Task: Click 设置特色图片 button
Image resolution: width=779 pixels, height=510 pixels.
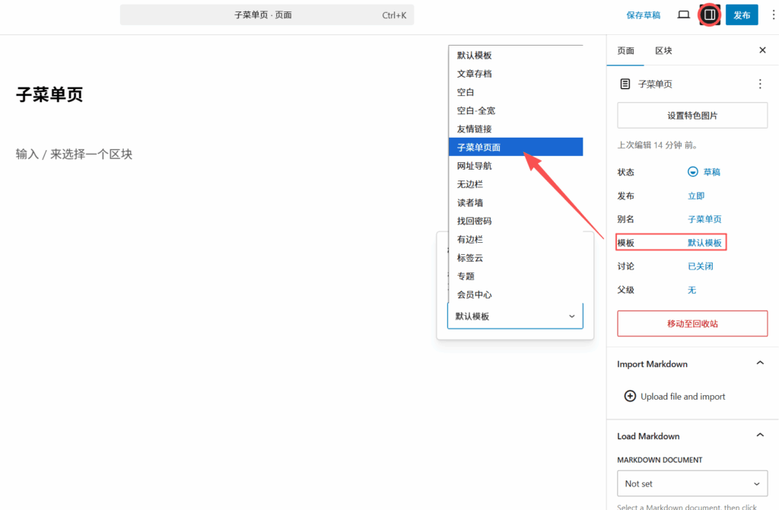Action: (692, 116)
